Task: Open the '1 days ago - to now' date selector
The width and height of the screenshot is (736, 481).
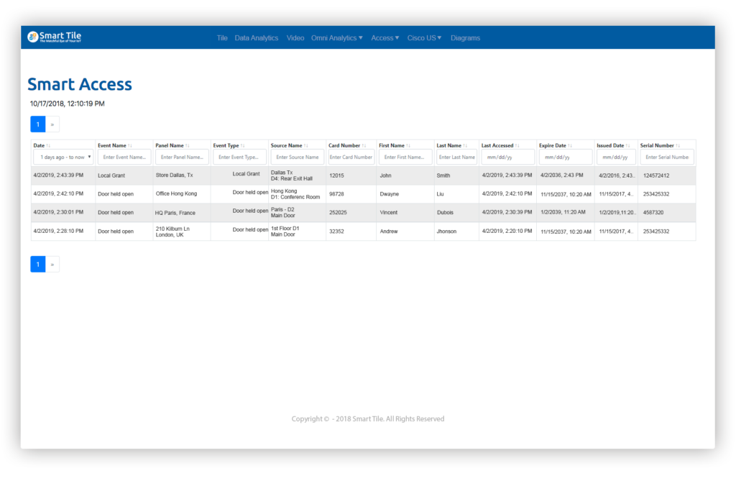Action: (x=62, y=156)
